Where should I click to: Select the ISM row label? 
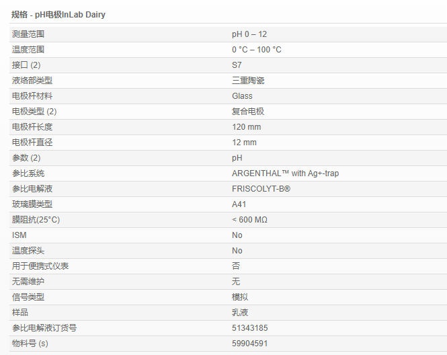pos(19,235)
